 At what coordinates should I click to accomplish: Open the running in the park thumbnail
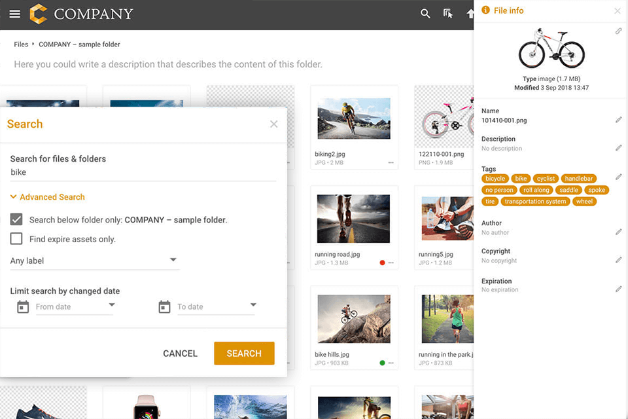click(447, 319)
